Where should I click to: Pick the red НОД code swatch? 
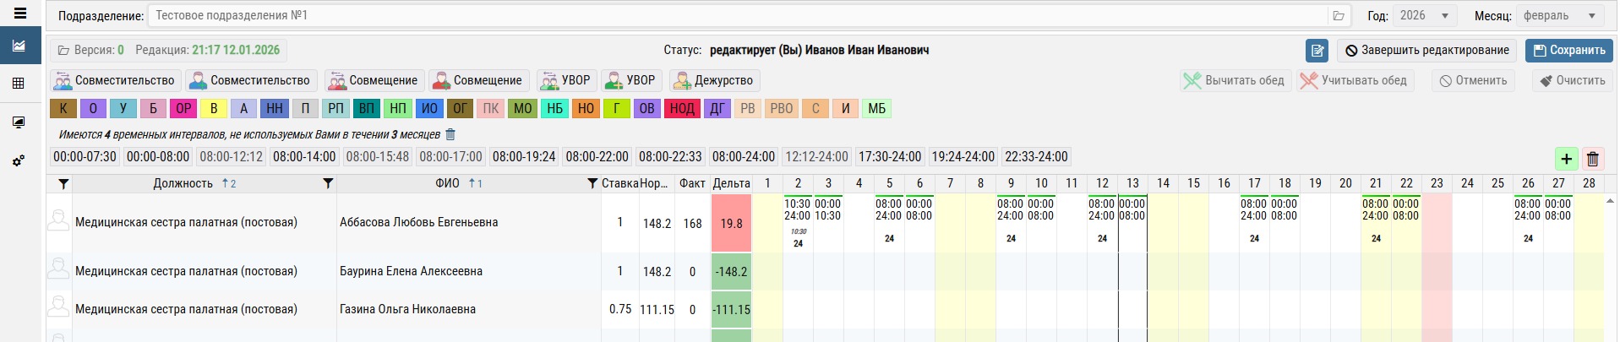682,108
